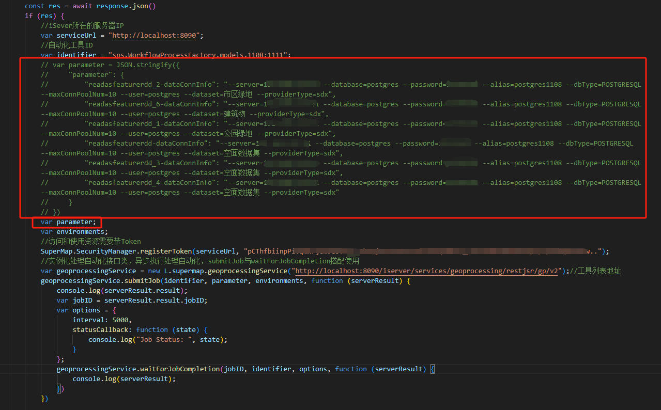Click 'SuperMap.SecurityManager.registerToken' call
The image size is (661, 410).
tap(117, 251)
